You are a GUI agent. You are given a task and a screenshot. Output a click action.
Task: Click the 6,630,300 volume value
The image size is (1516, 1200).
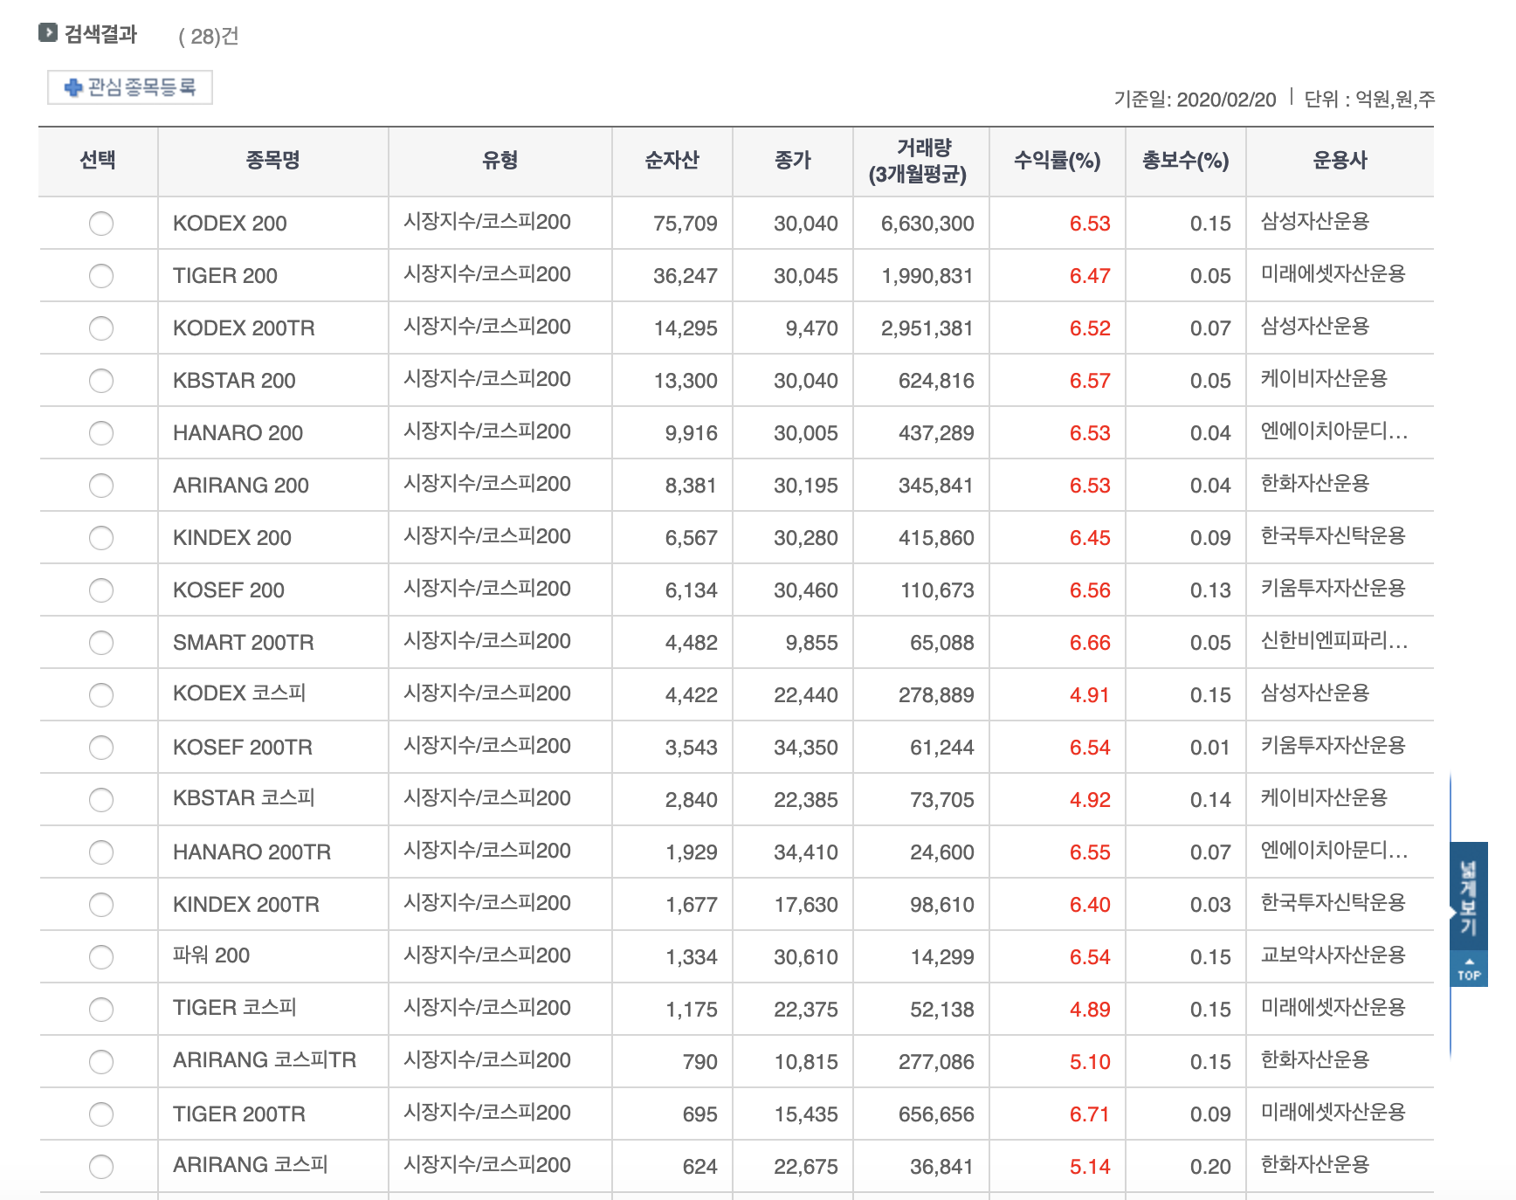coord(927,224)
